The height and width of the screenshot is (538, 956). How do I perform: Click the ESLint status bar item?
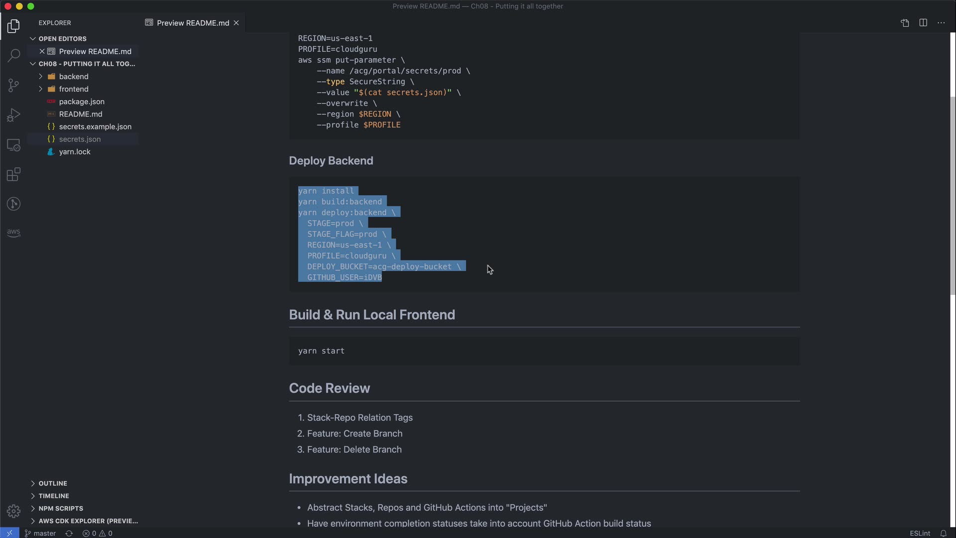(x=920, y=533)
